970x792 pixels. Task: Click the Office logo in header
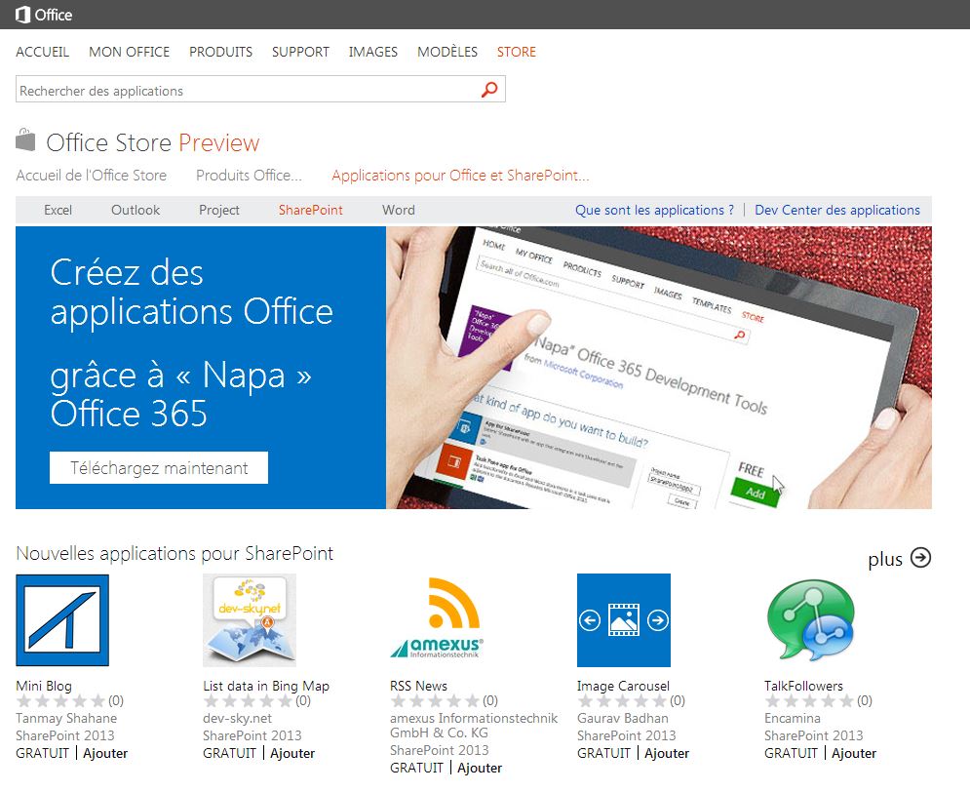pos(44,15)
